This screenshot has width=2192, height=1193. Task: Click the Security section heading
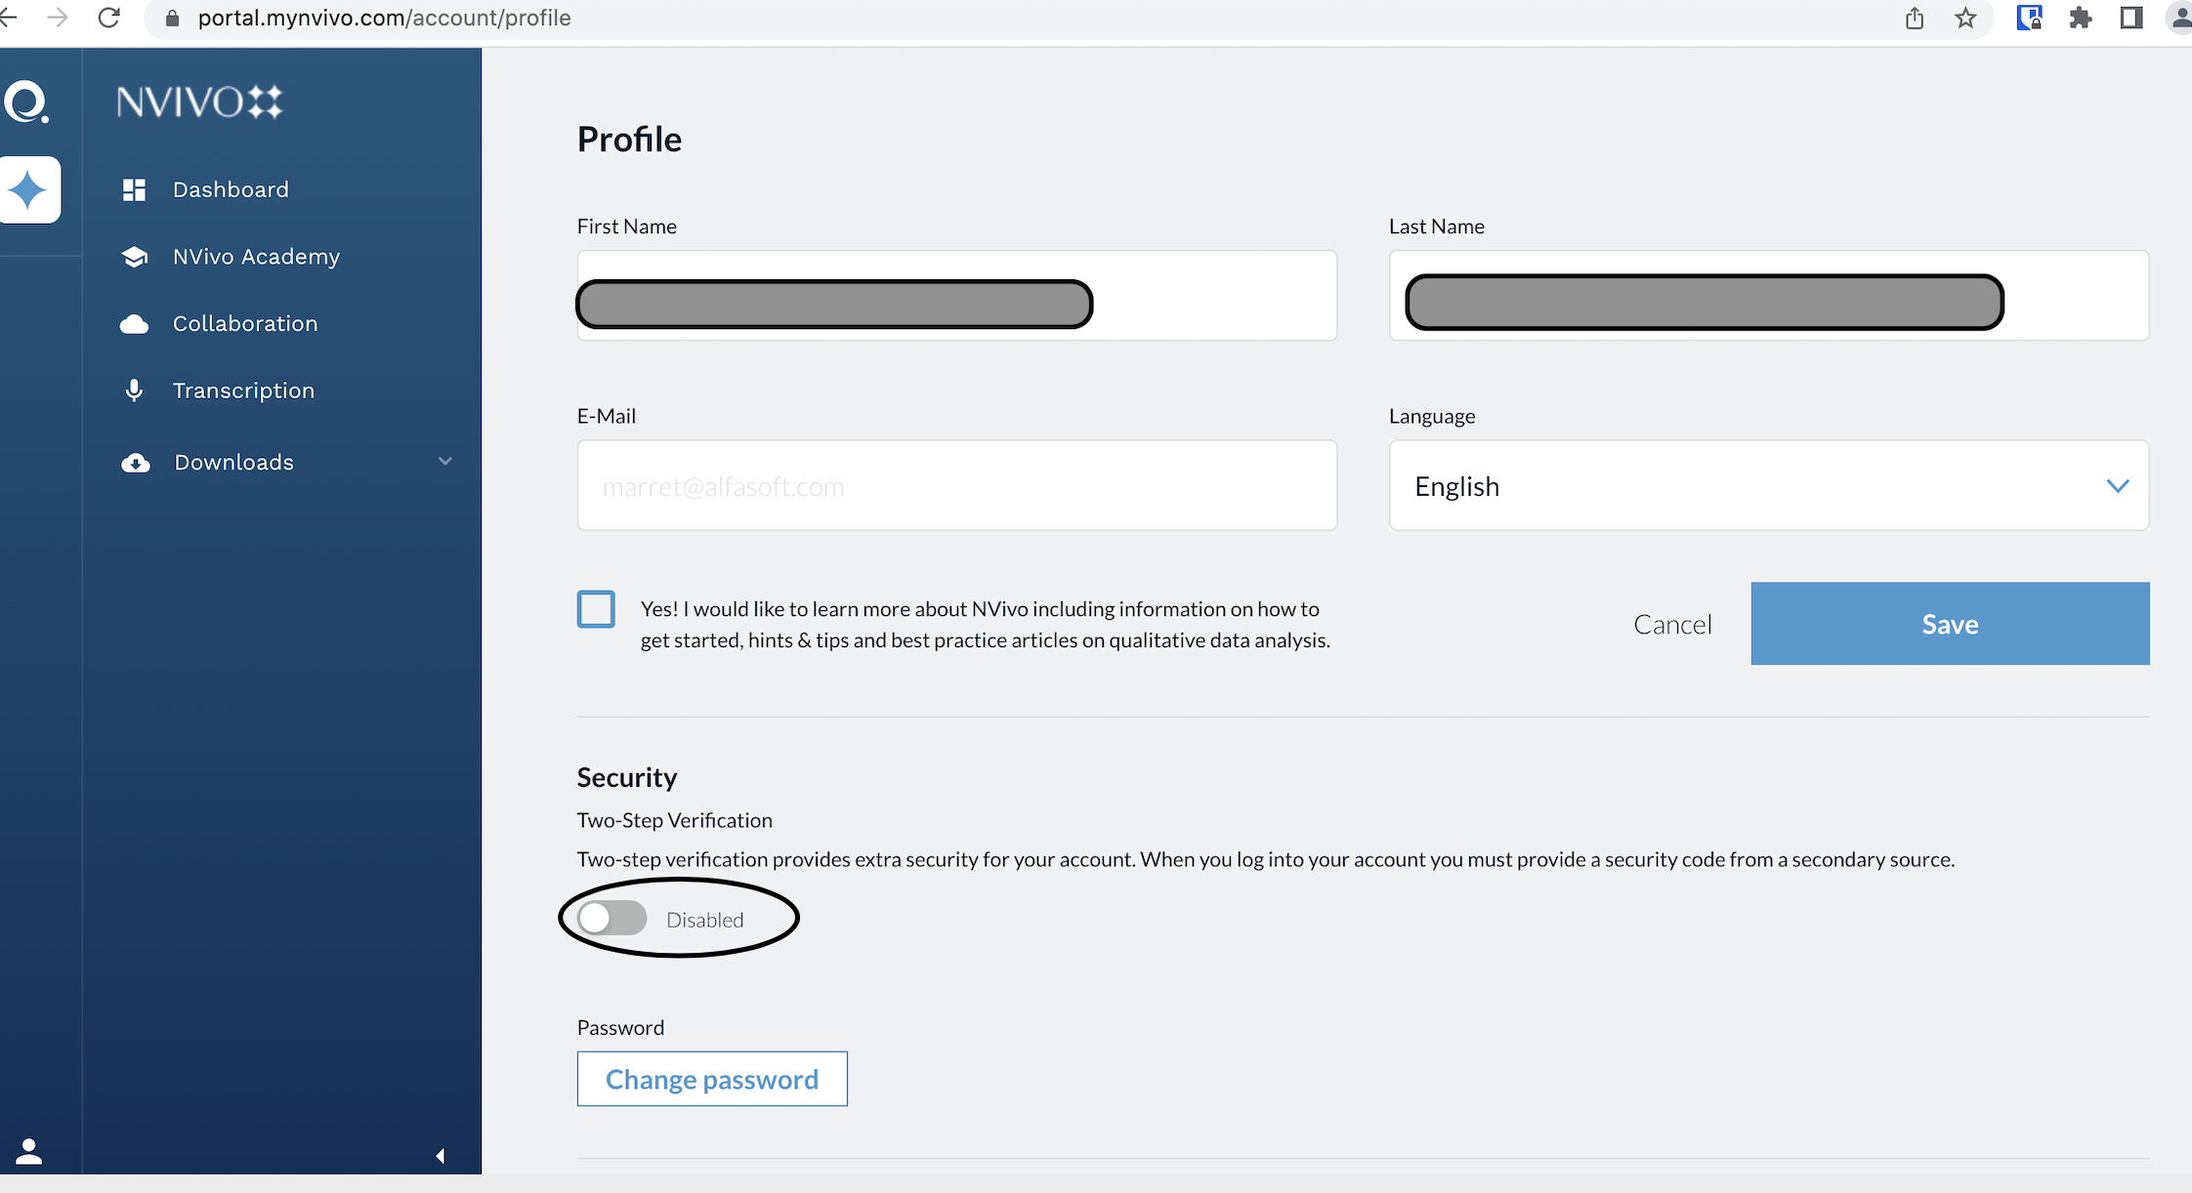tap(627, 777)
